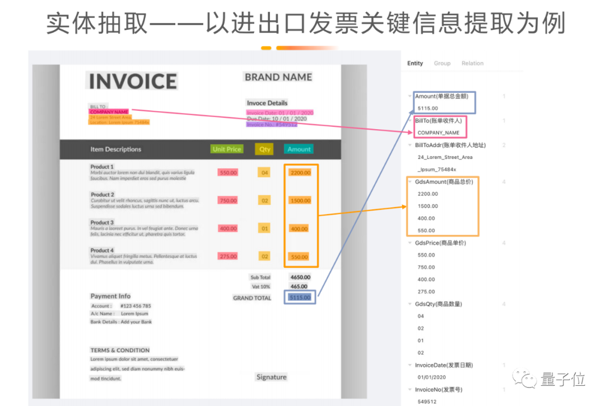Click Product 1 amount 2200.00 on invoice

[301, 173]
